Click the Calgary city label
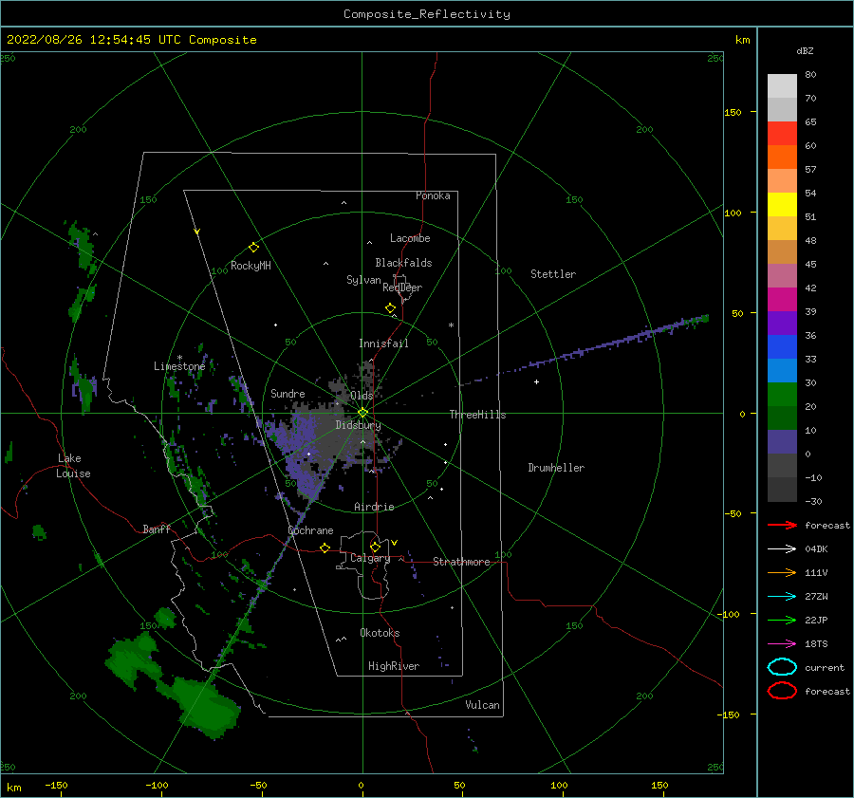This screenshot has height=798, width=854. (x=370, y=558)
